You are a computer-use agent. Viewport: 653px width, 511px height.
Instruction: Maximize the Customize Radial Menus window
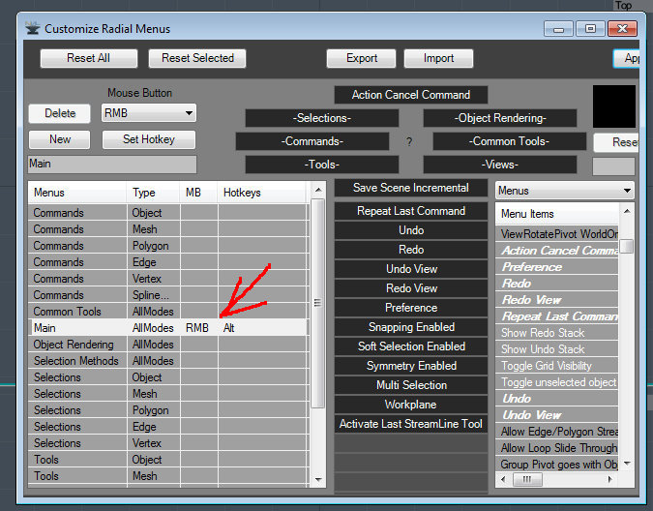(590, 29)
